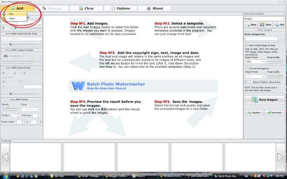Open the Windows Start orb
Image resolution: width=287 pixels, height=179 pixels.
[5, 176]
